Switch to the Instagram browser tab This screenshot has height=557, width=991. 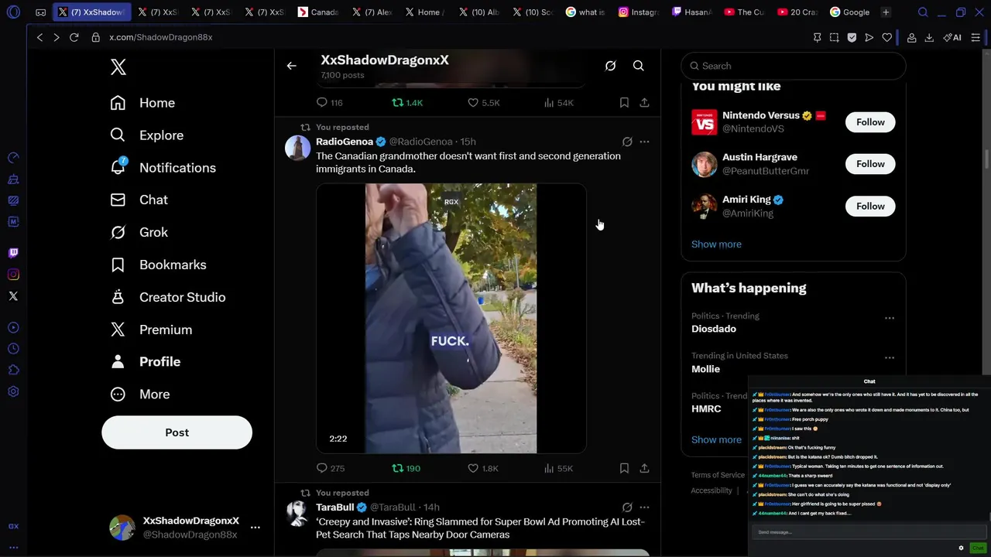638,12
